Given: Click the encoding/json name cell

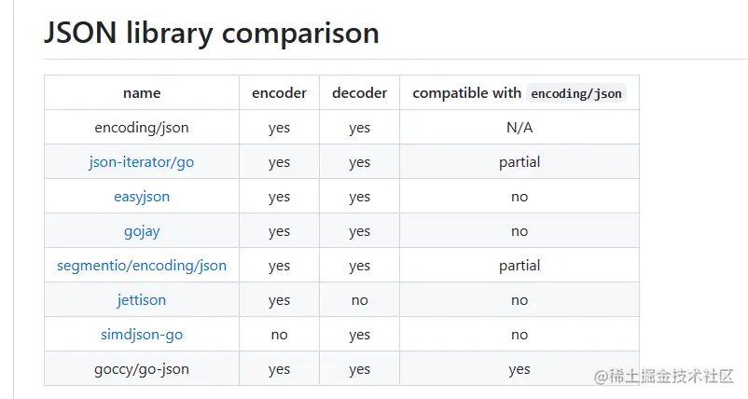Looking at the screenshot, I should [x=142, y=128].
